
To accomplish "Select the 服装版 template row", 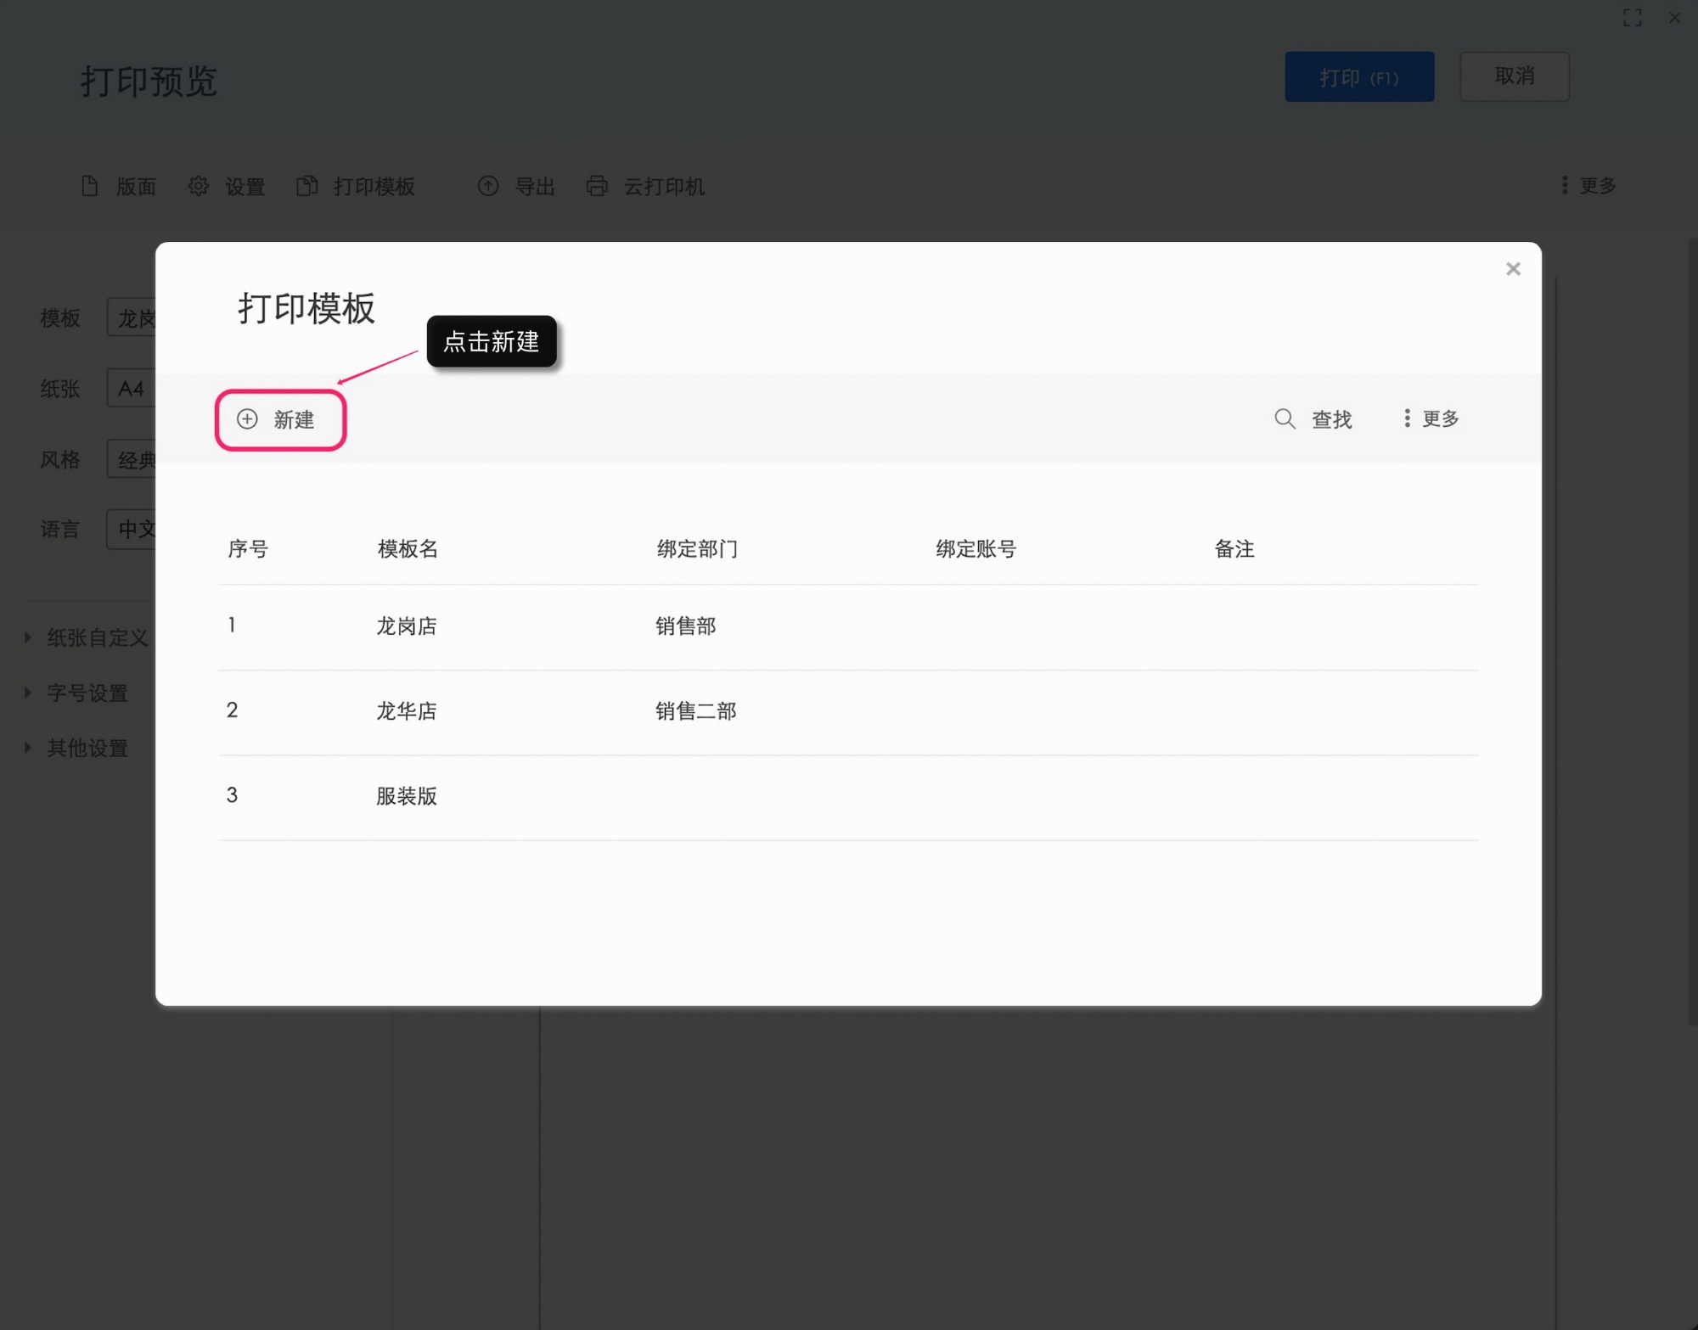I will (x=407, y=796).
